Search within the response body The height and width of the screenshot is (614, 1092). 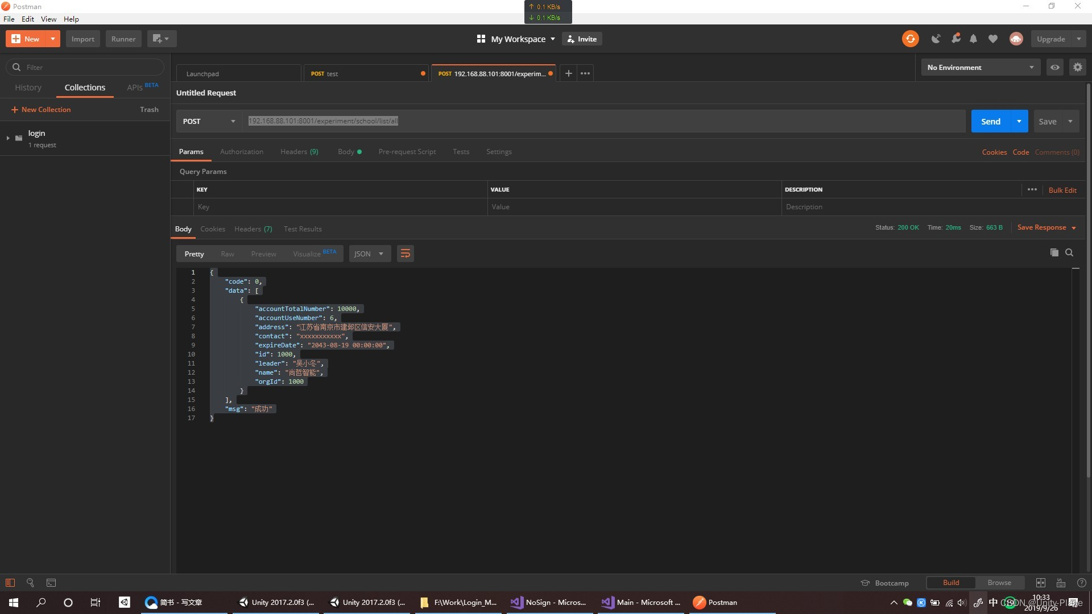pyautogui.click(x=1069, y=252)
